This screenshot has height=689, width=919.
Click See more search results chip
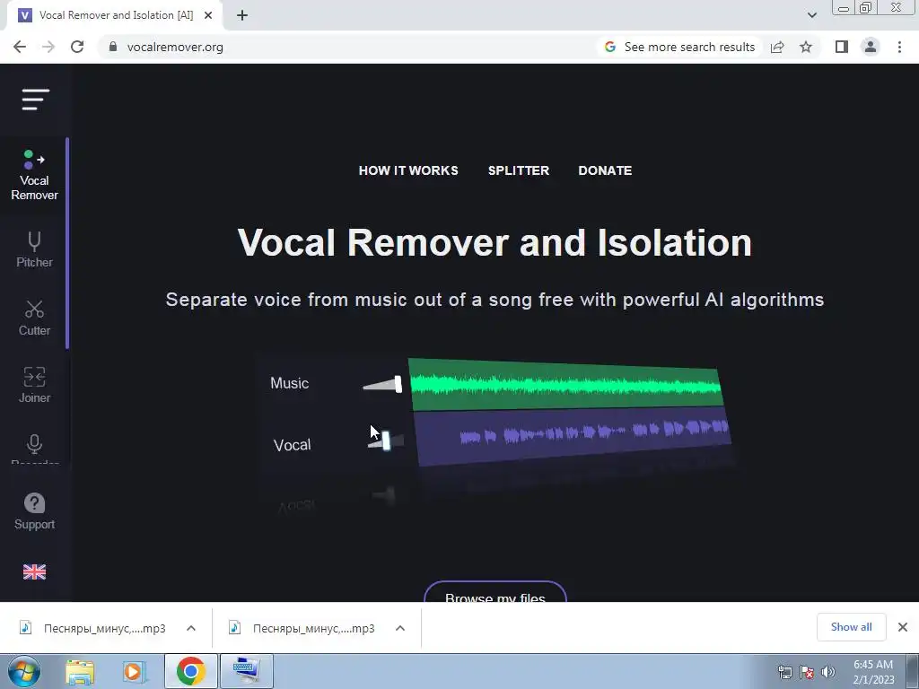(x=680, y=47)
